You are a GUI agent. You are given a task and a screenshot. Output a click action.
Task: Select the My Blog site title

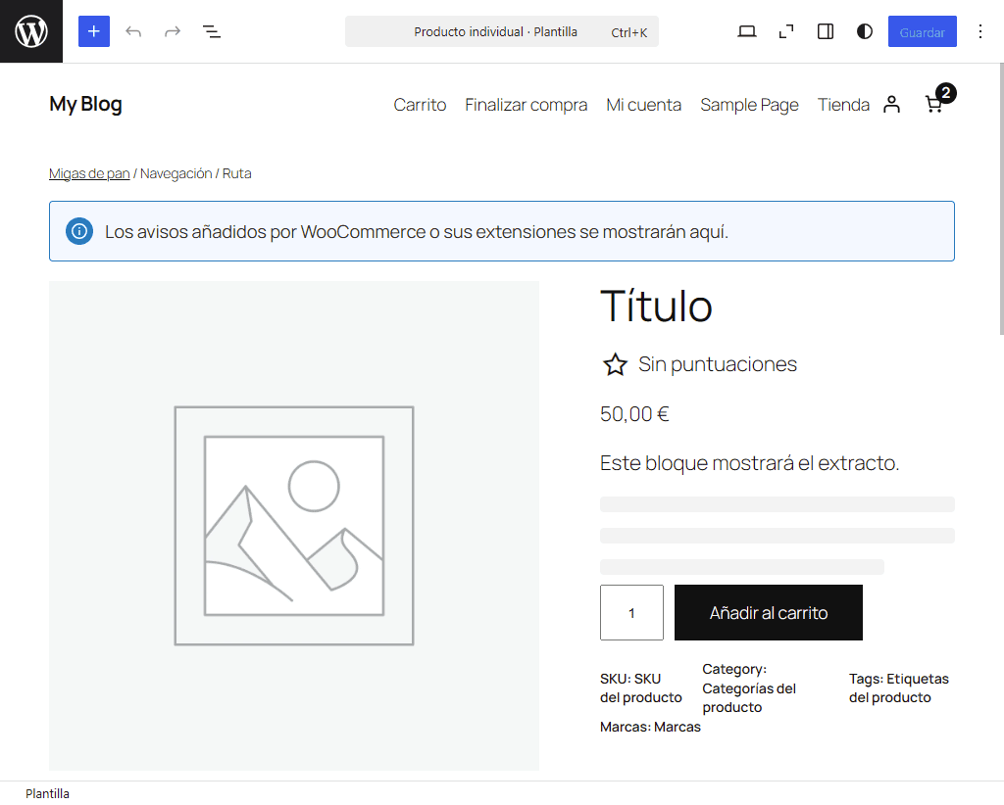point(85,104)
